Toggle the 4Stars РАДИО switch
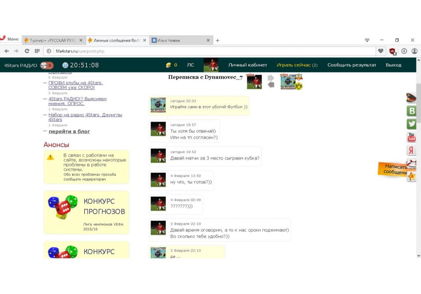 click(46, 65)
